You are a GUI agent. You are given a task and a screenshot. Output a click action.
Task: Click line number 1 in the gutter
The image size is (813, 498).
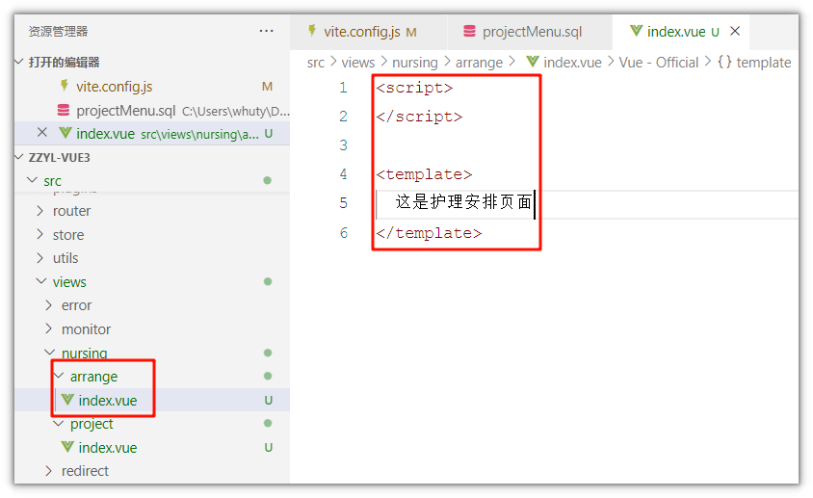pyautogui.click(x=343, y=87)
